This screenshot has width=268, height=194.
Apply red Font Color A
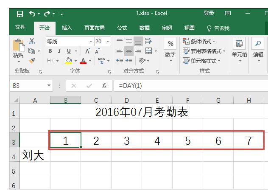(83, 61)
